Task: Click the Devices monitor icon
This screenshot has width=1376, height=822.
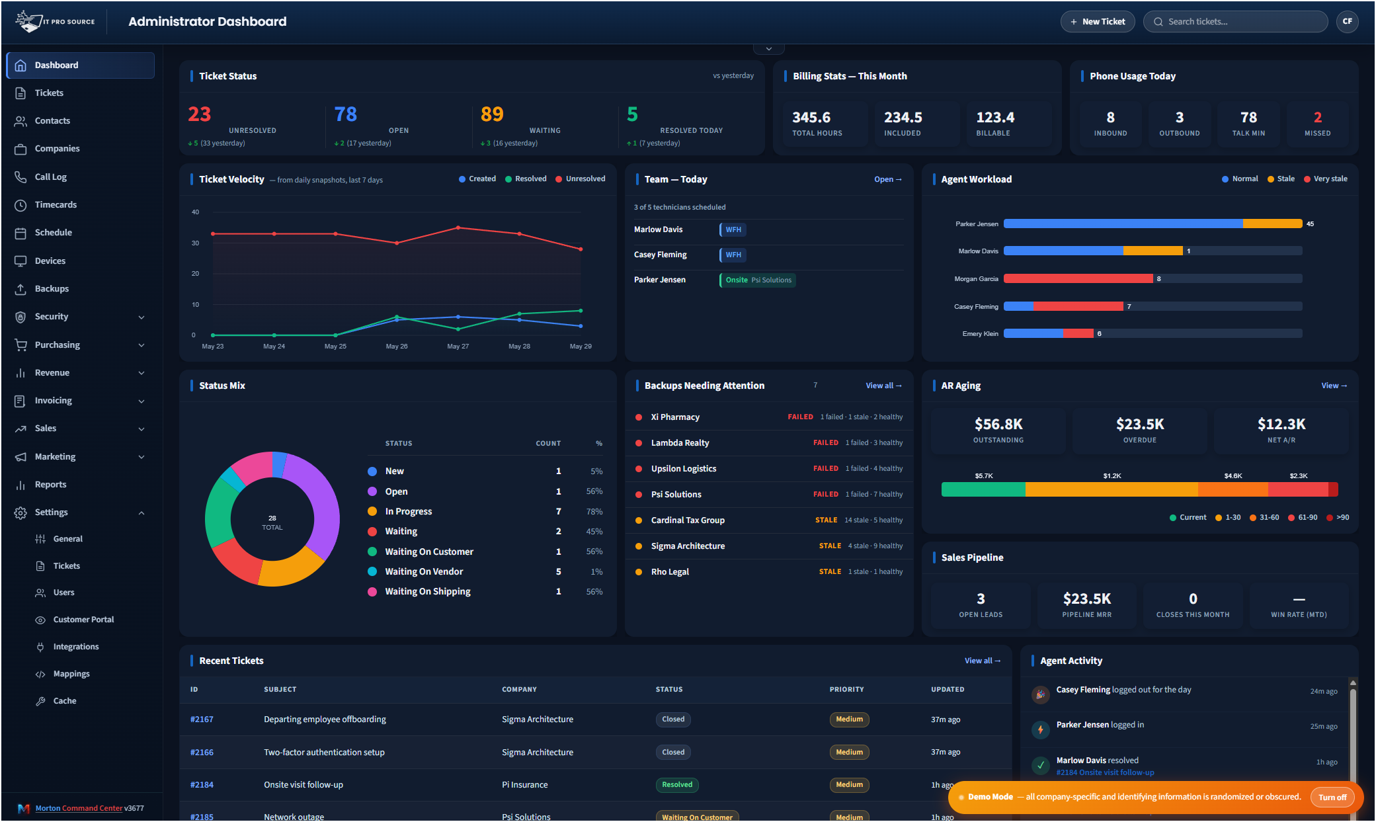Action: coord(20,261)
